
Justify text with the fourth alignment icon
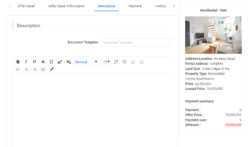coord(43,69)
